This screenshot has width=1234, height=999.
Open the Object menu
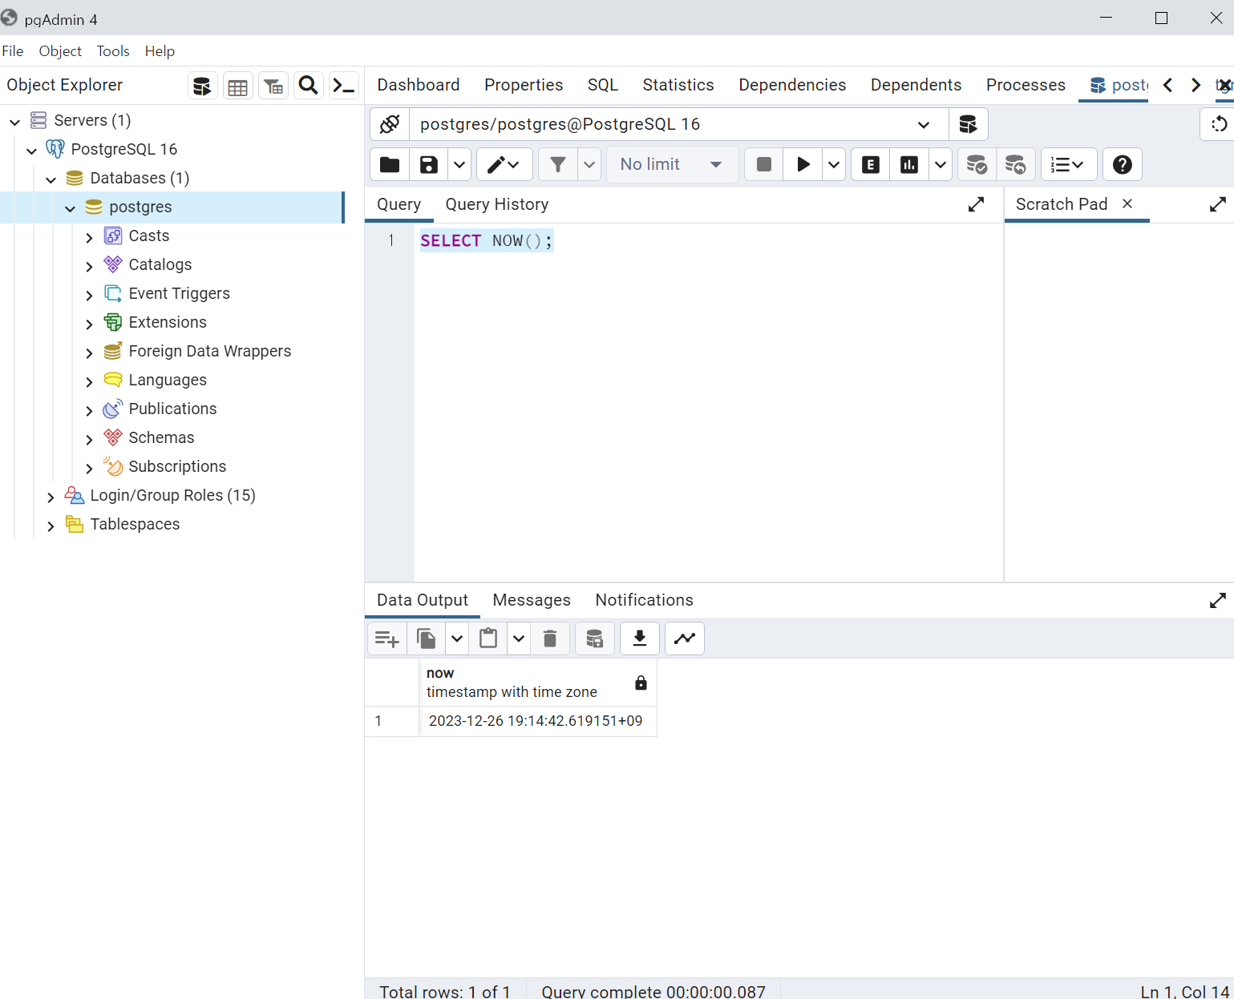pyautogui.click(x=60, y=51)
